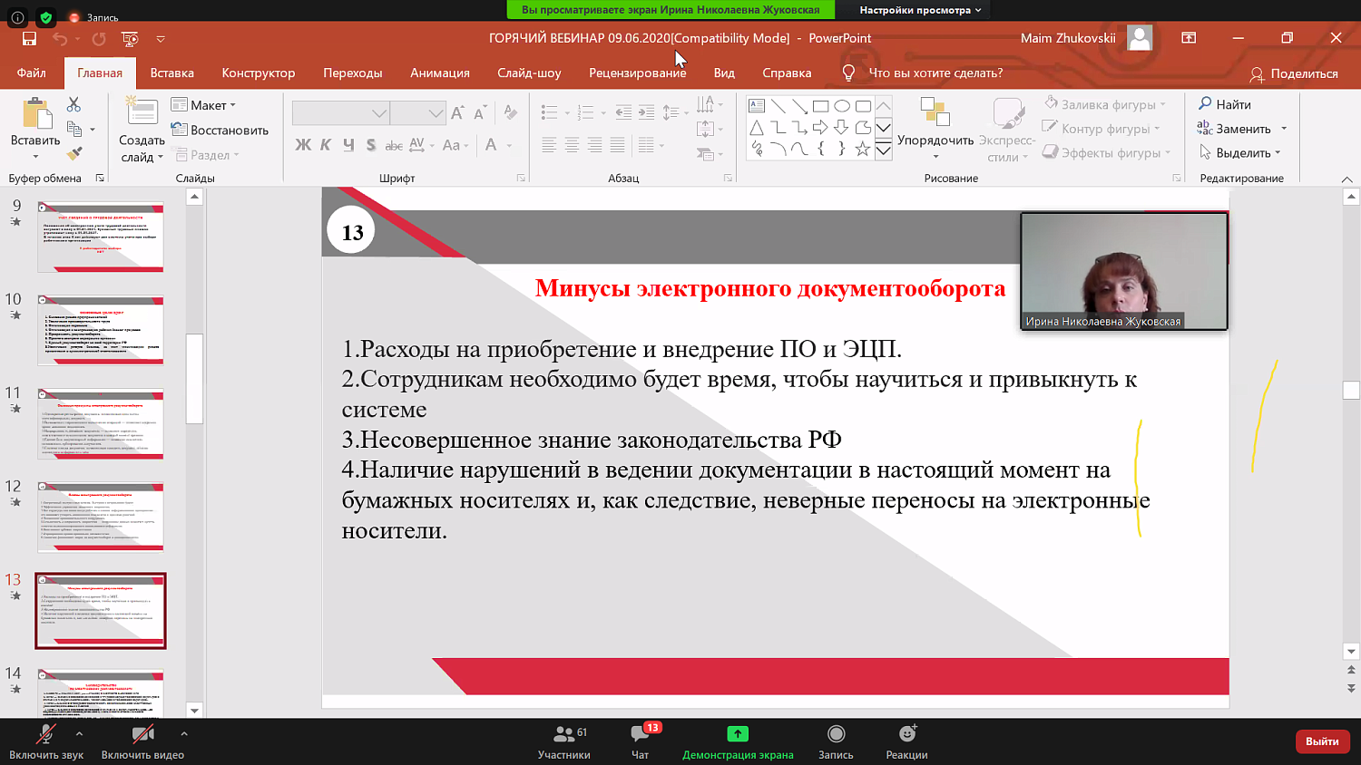Viewport: 1361px width, 765px height.
Task: Align text left in paragraph group
Action: (549, 145)
